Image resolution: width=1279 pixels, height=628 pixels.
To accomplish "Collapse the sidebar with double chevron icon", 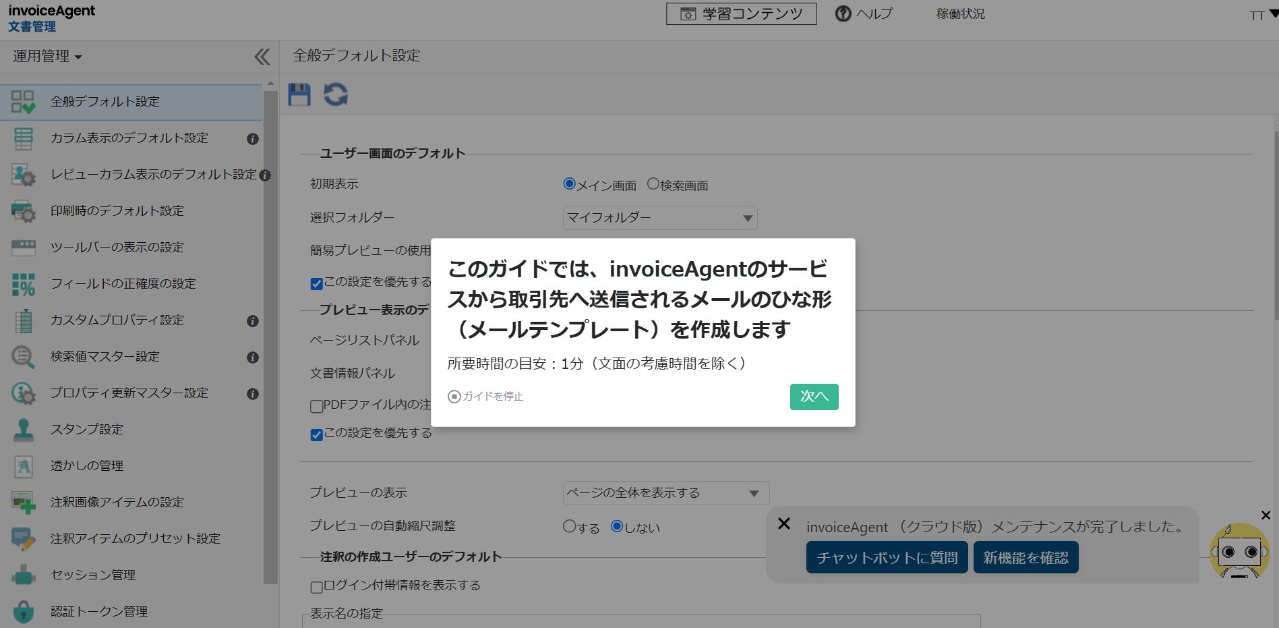I will point(262,57).
